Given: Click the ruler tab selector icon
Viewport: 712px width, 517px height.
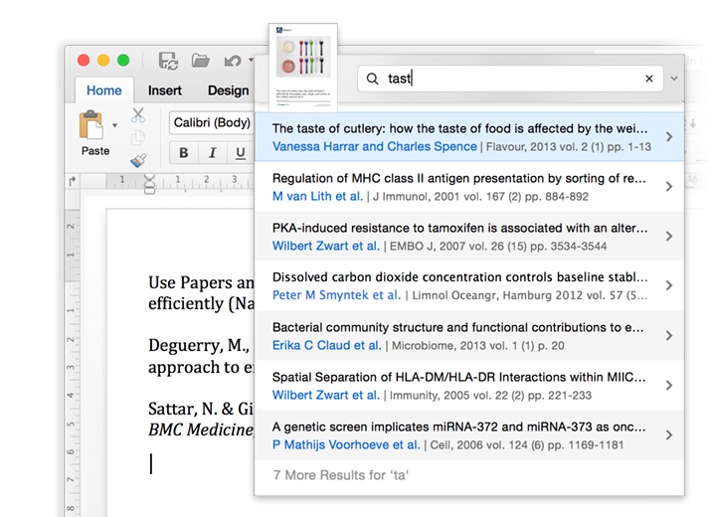Looking at the screenshot, I should (73, 182).
